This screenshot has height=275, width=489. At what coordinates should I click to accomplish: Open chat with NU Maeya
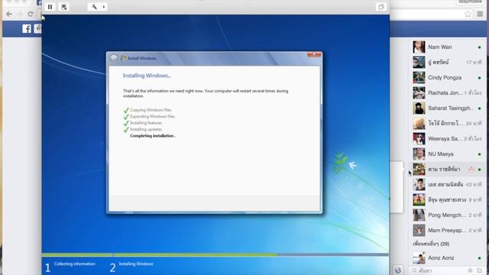[x=447, y=154]
